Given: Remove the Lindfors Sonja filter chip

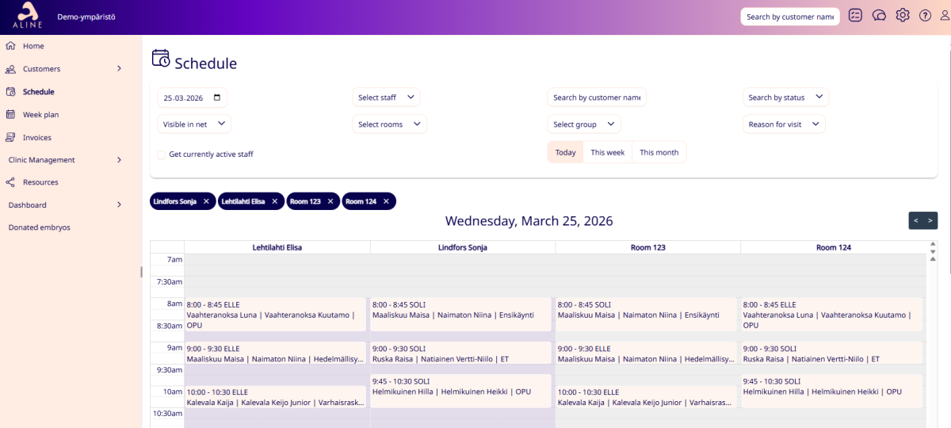Looking at the screenshot, I should click(206, 201).
